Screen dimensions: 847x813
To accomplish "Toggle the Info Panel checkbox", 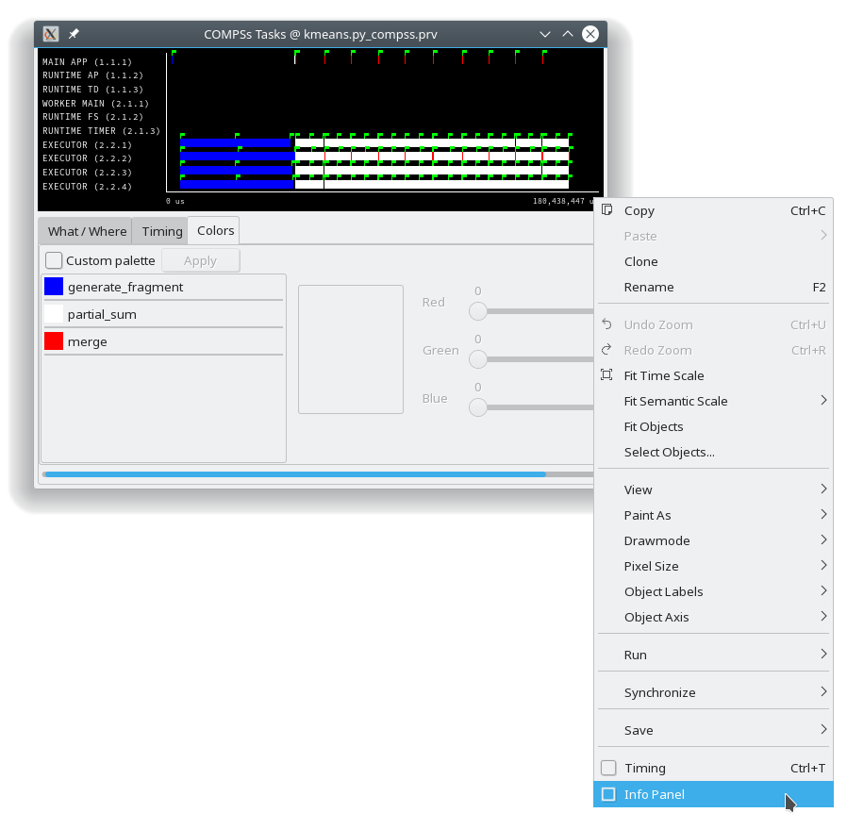I will [608, 794].
